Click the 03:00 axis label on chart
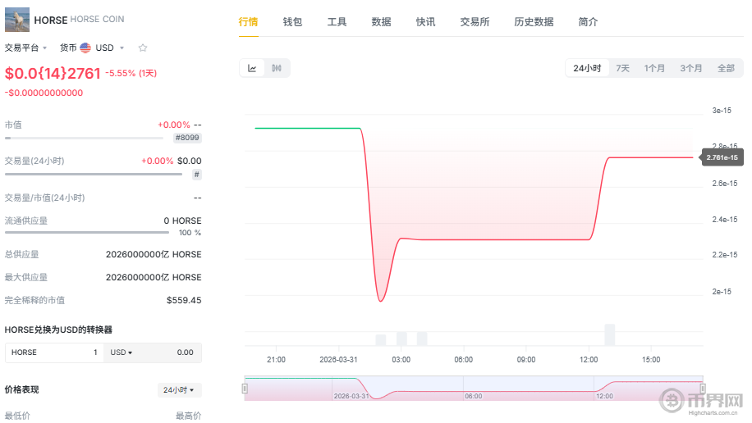Screen dimensions: 752x423 [x=401, y=360]
